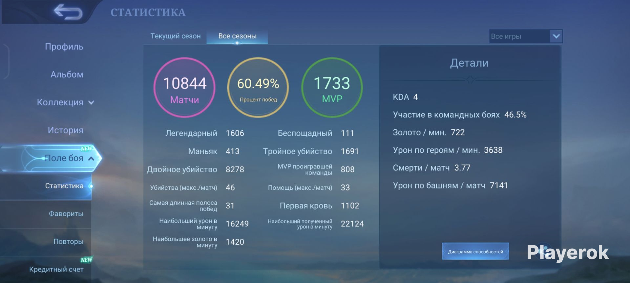Click the KDA 4 detail line

tap(405, 97)
